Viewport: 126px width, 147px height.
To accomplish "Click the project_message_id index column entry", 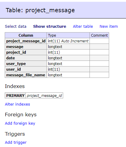I will (x=44, y=95).
